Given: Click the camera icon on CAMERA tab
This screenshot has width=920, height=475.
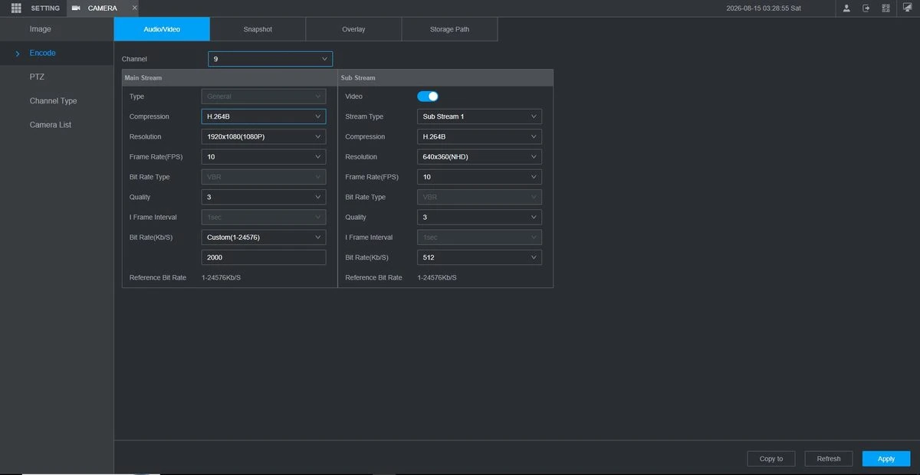Looking at the screenshot, I should point(76,8).
